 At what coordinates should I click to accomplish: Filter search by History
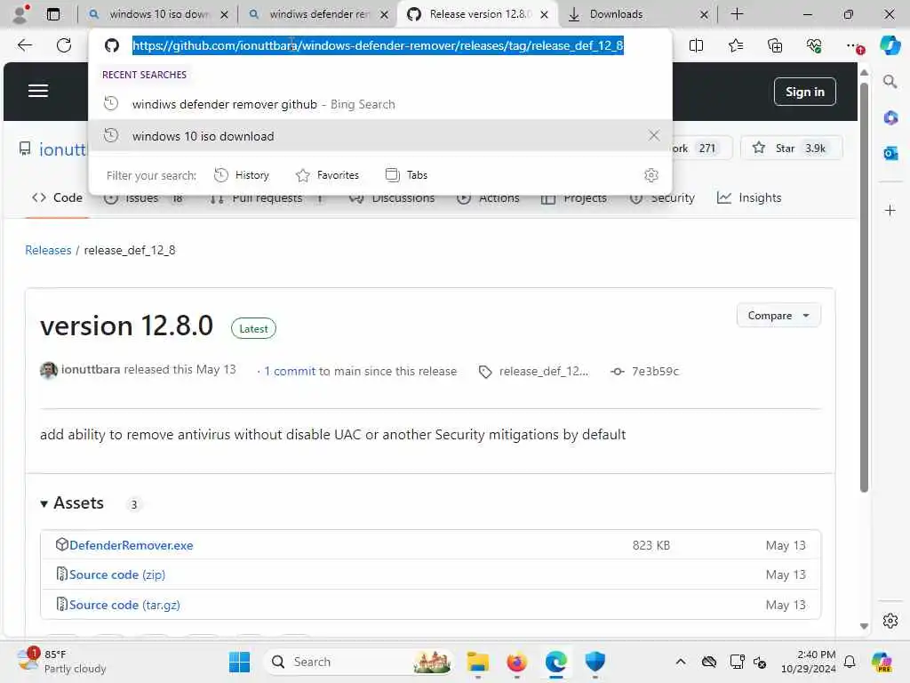point(242,175)
